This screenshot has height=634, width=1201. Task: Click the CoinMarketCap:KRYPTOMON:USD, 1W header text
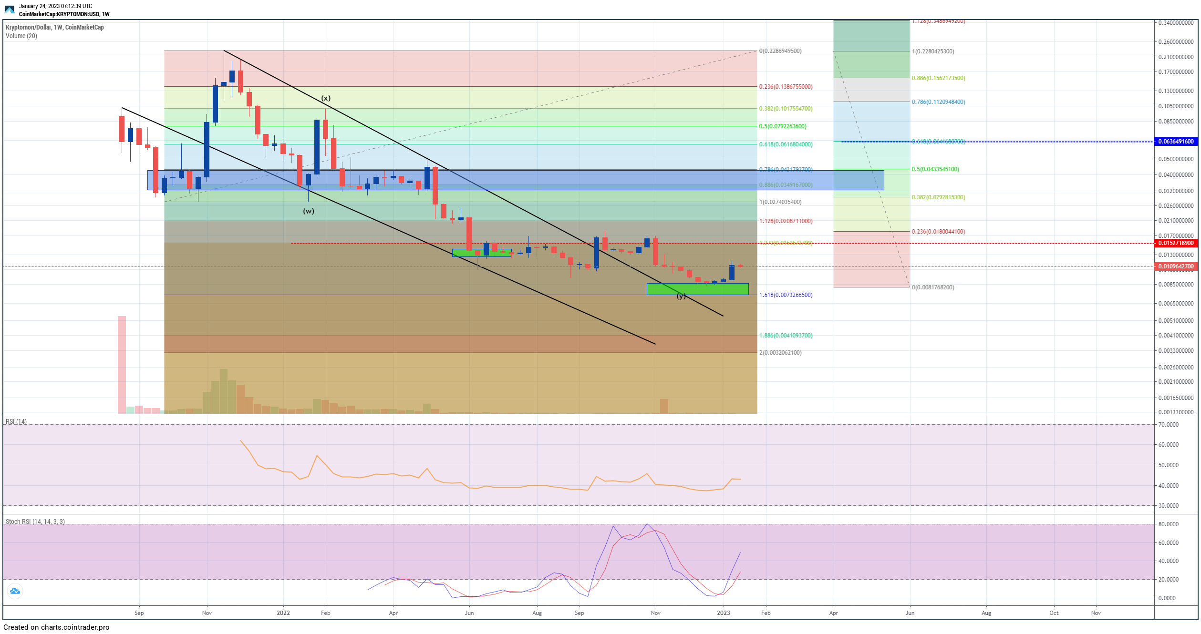(64, 14)
